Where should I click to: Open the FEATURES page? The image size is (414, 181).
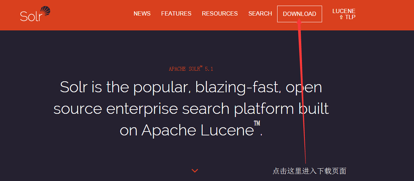pyautogui.click(x=176, y=14)
